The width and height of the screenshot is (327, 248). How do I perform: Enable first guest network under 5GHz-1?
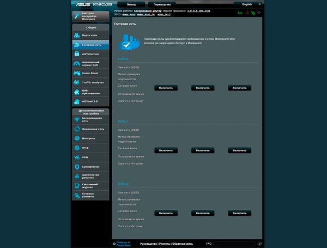point(166,150)
